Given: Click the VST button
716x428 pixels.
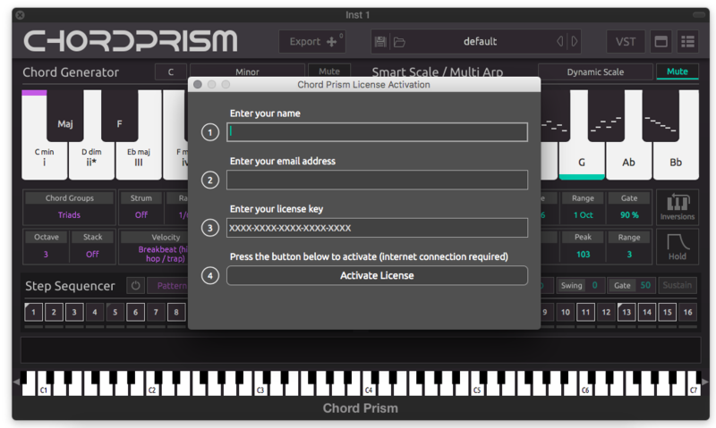Looking at the screenshot, I should 626,41.
